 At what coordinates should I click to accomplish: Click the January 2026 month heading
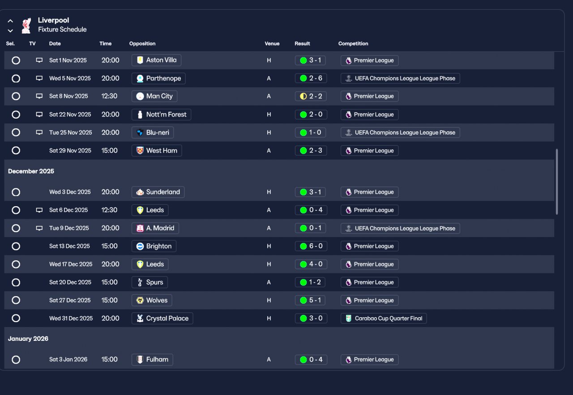28,339
